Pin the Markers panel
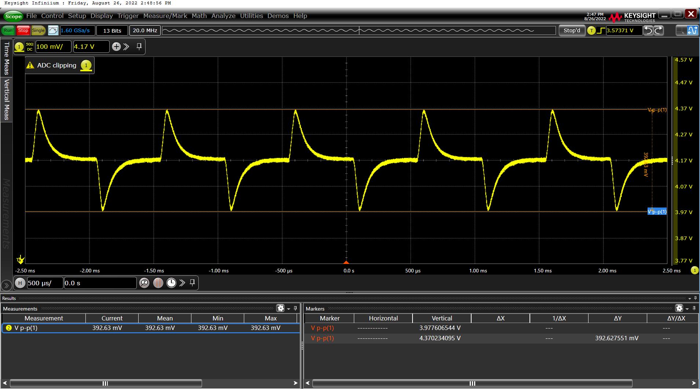The image size is (700, 389). pyautogui.click(x=694, y=308)
